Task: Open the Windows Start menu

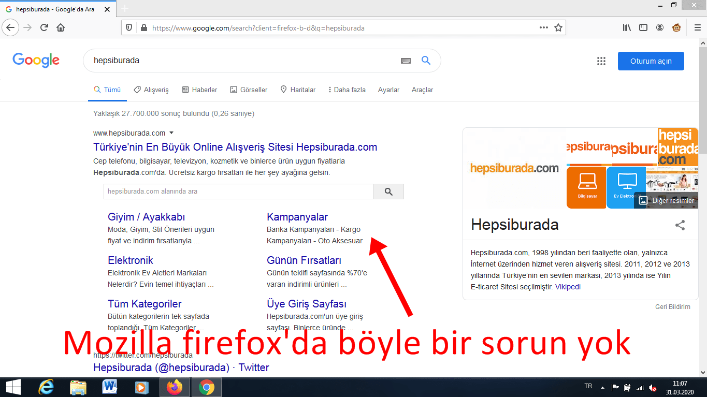Action: pyautogui.click(x=13, y=387)
